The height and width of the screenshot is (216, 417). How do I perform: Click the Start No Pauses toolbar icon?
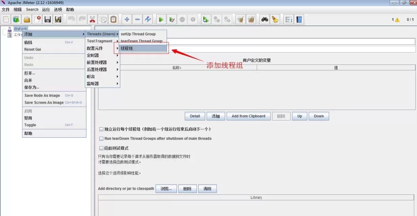click(172, 20)
